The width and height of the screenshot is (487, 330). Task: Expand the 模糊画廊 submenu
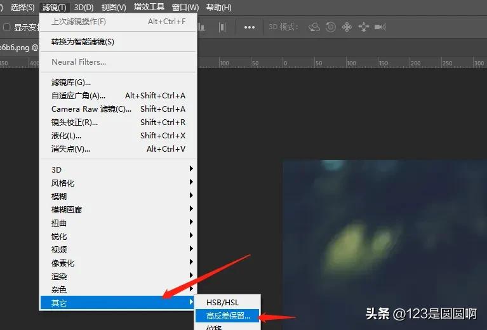(118, 209)
